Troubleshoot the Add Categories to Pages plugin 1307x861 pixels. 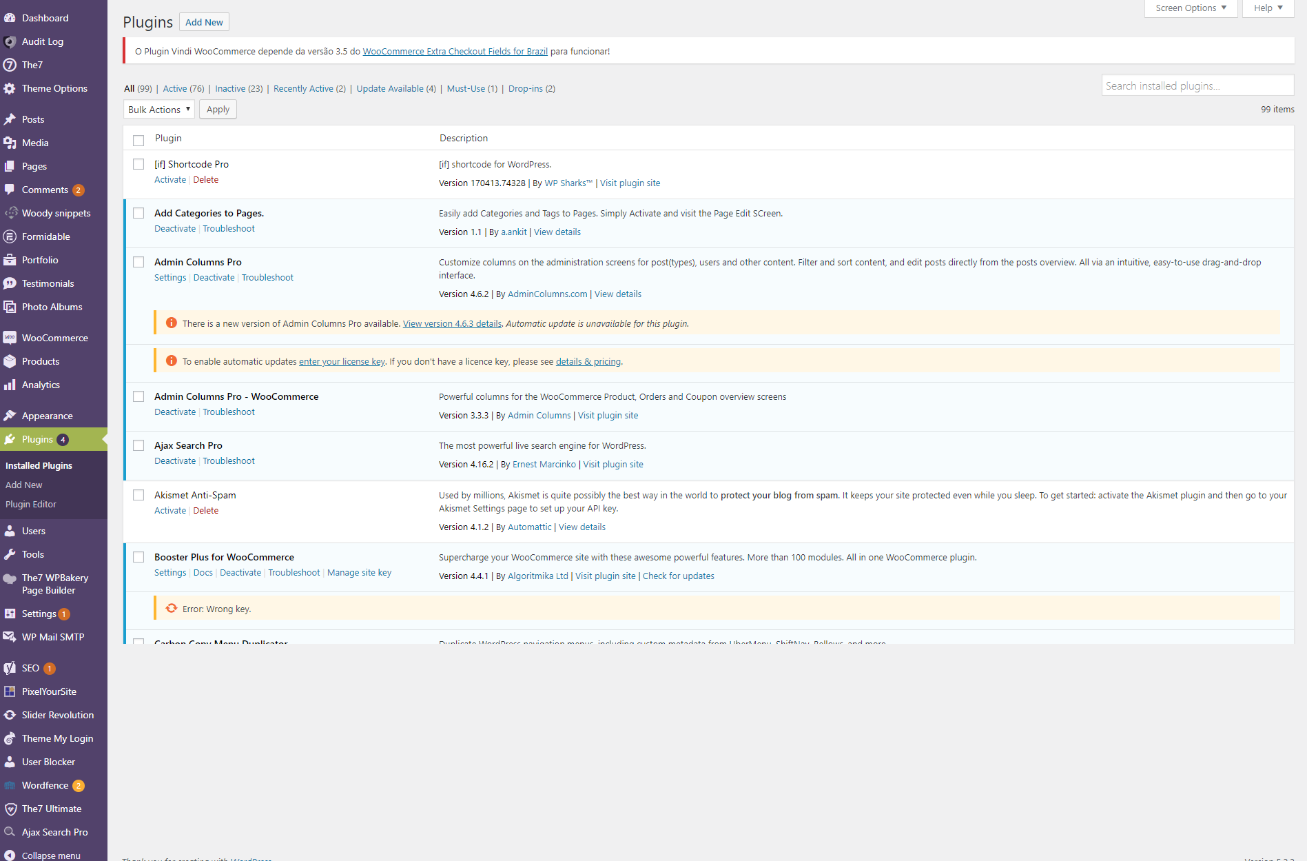[x=229, y=229]
